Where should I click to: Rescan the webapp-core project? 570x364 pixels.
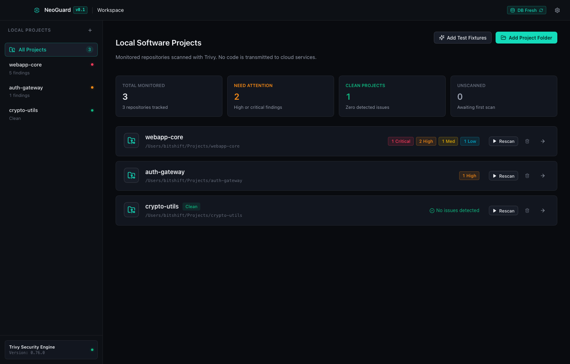[x=503, y=141]
